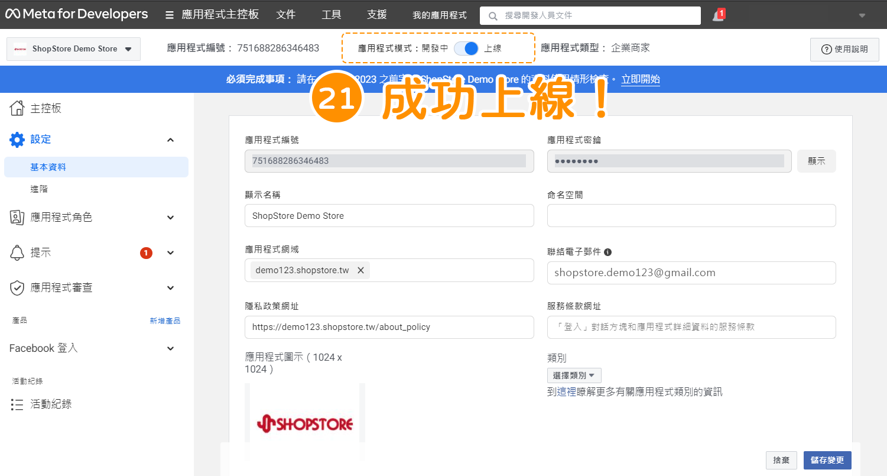Click the 服務條款網址 input field
Viewport: 887px width, 476px height.
[x=691, y=327]
